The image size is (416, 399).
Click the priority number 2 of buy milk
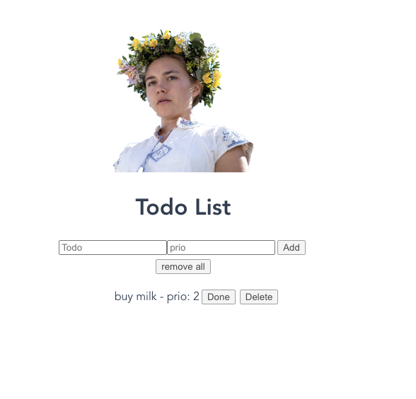coord(196,297)
